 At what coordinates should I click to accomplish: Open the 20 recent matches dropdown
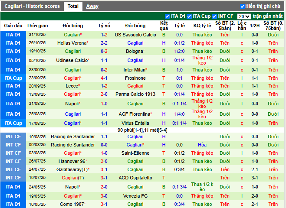coord(244,16)
